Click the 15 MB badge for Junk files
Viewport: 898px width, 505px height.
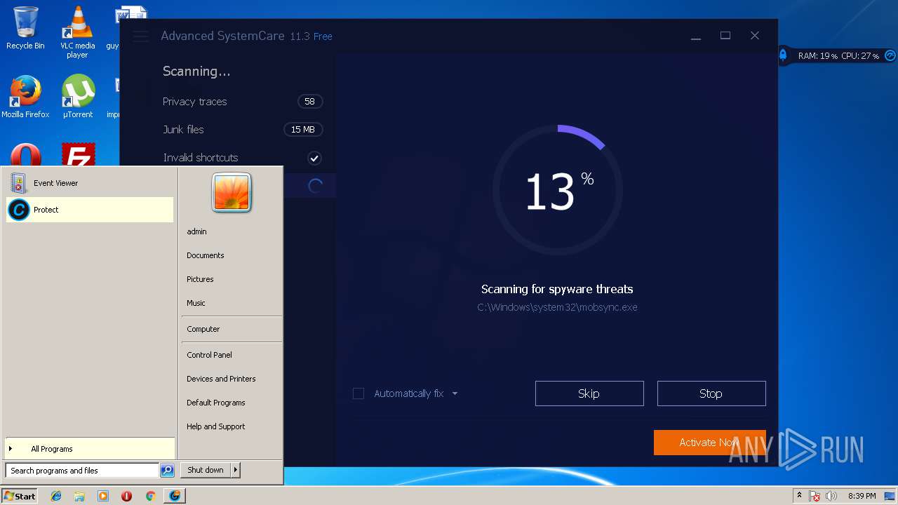[x=303, y=130]
